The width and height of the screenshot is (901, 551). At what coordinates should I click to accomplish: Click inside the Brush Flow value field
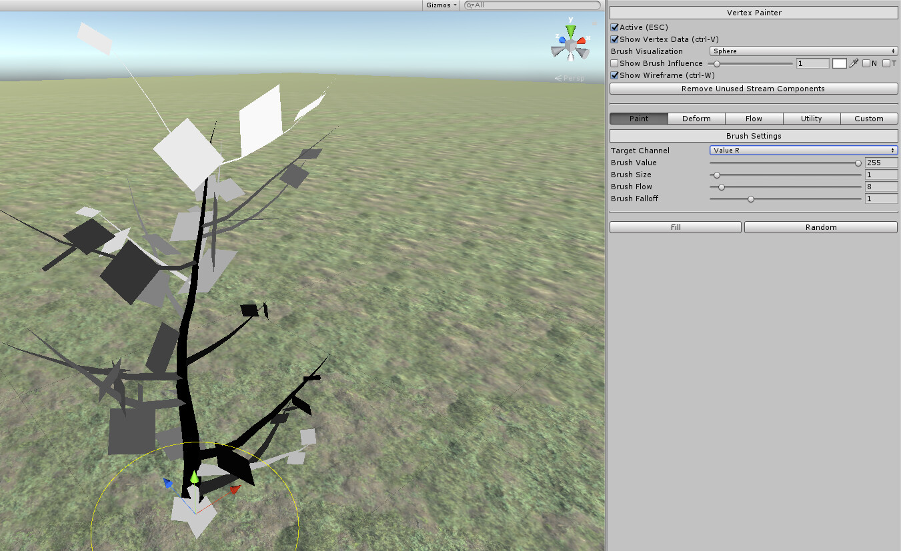pyautogui.click(x=882, y=187)
